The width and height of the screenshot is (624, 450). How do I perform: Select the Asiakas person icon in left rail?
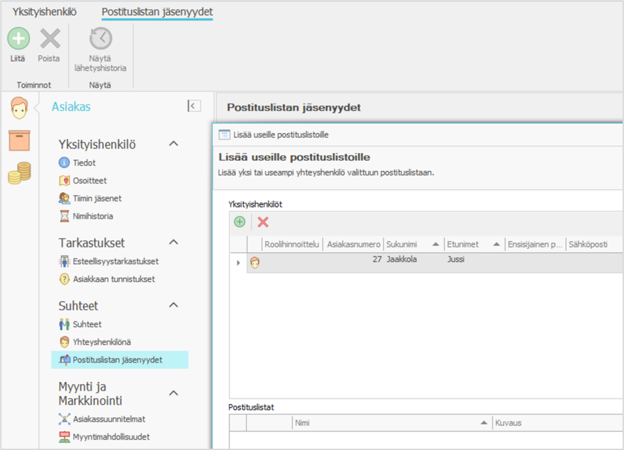tap(19, 108)
